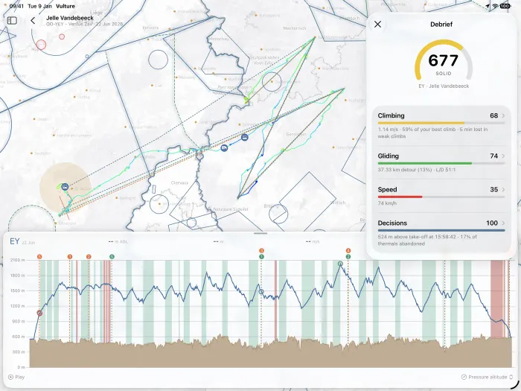Click the battery indicator in status bar
Viewport: 521px width, 391px height.
[x=505, y=6]
